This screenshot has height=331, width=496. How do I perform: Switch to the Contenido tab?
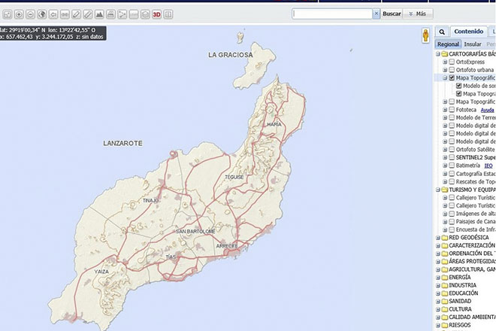point(468,32)
